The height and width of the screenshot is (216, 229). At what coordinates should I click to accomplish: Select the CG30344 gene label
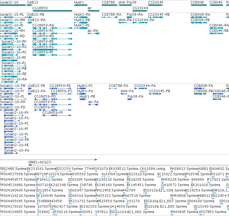(140, 8)
